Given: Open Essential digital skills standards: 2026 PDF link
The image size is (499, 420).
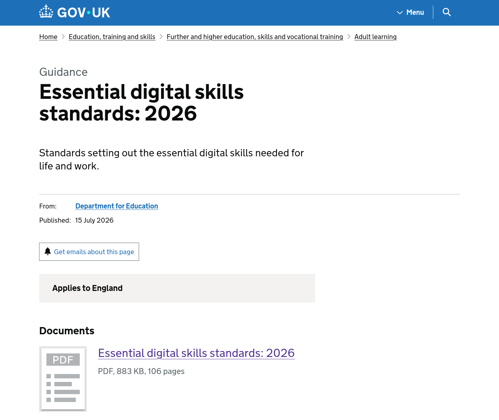Looking at the screenshot, I should click(196, 353).
